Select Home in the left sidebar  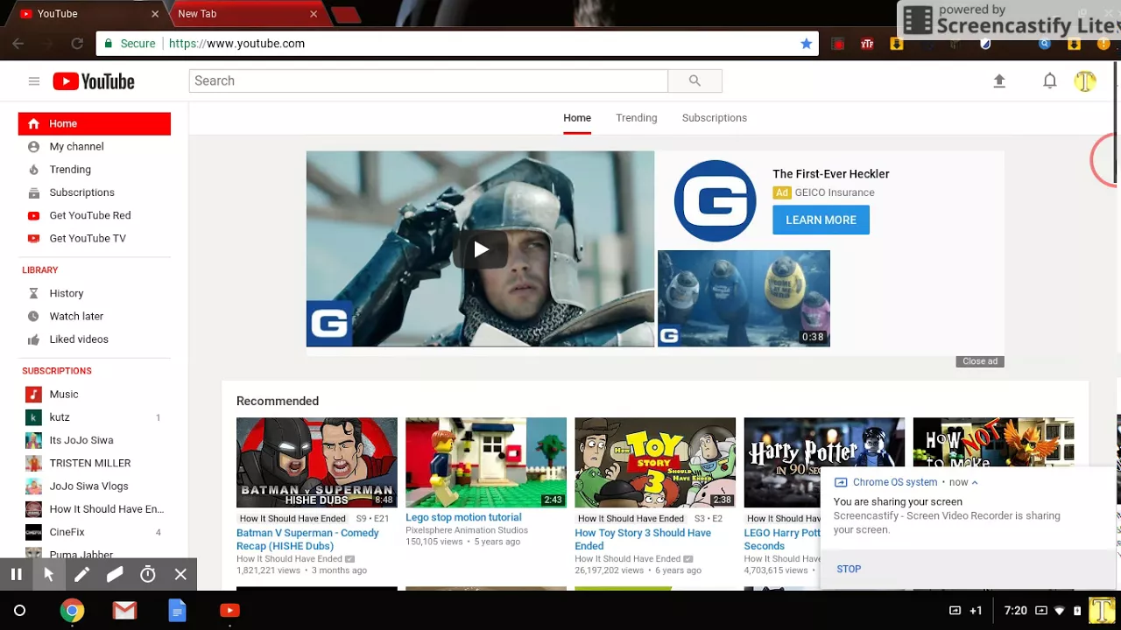95,123
